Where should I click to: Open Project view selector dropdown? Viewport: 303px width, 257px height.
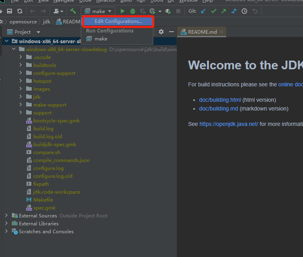(x=38, y=32)
